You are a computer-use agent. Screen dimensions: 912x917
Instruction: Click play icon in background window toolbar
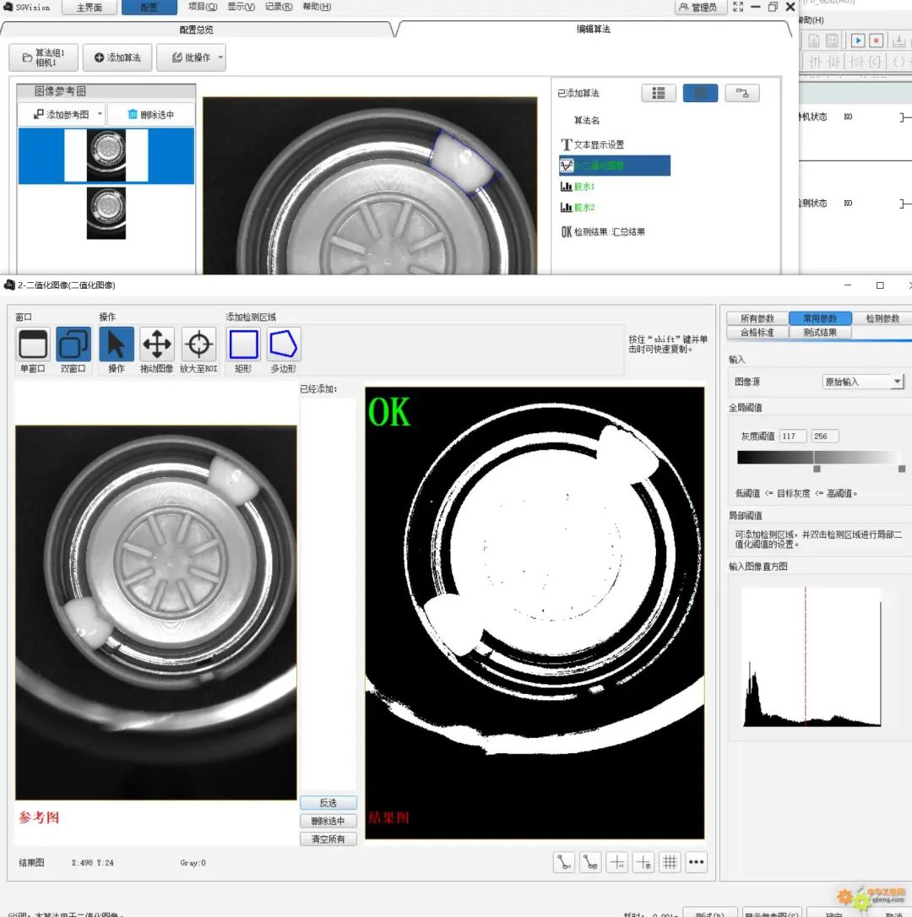pyautogui.click(x=858, y=41)
